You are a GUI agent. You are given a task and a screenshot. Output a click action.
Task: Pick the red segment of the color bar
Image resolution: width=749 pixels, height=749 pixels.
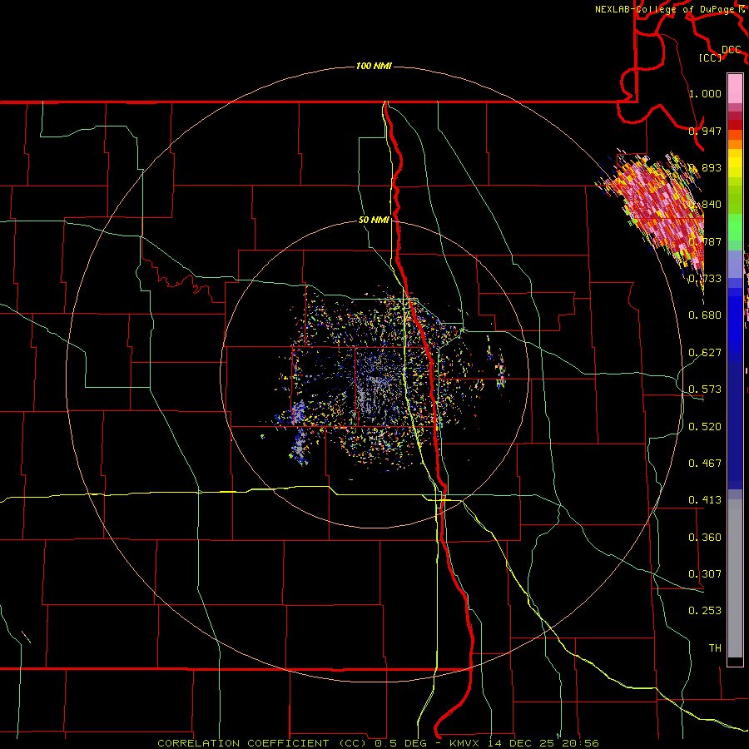point(735,125)
